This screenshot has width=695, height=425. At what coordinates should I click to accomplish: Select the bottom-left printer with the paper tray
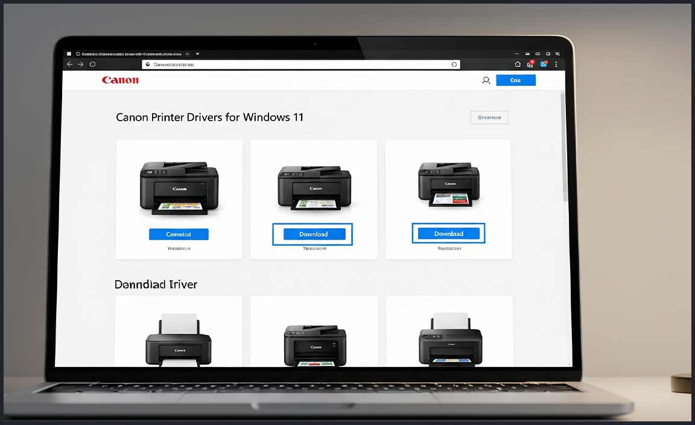click(179, 340)
